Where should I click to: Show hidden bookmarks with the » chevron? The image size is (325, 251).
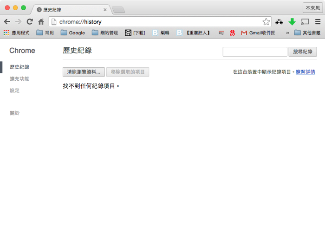(287, 33)
